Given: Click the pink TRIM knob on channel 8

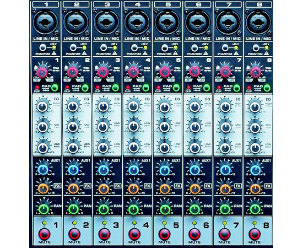Looking at the screenshot, I should tap(255, 72).
